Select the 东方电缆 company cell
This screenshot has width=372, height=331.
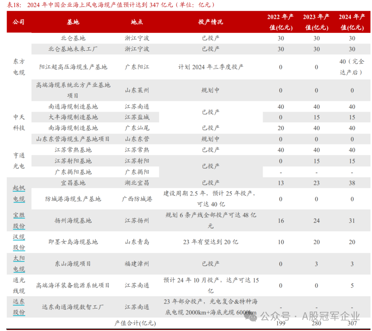(19, 67)
